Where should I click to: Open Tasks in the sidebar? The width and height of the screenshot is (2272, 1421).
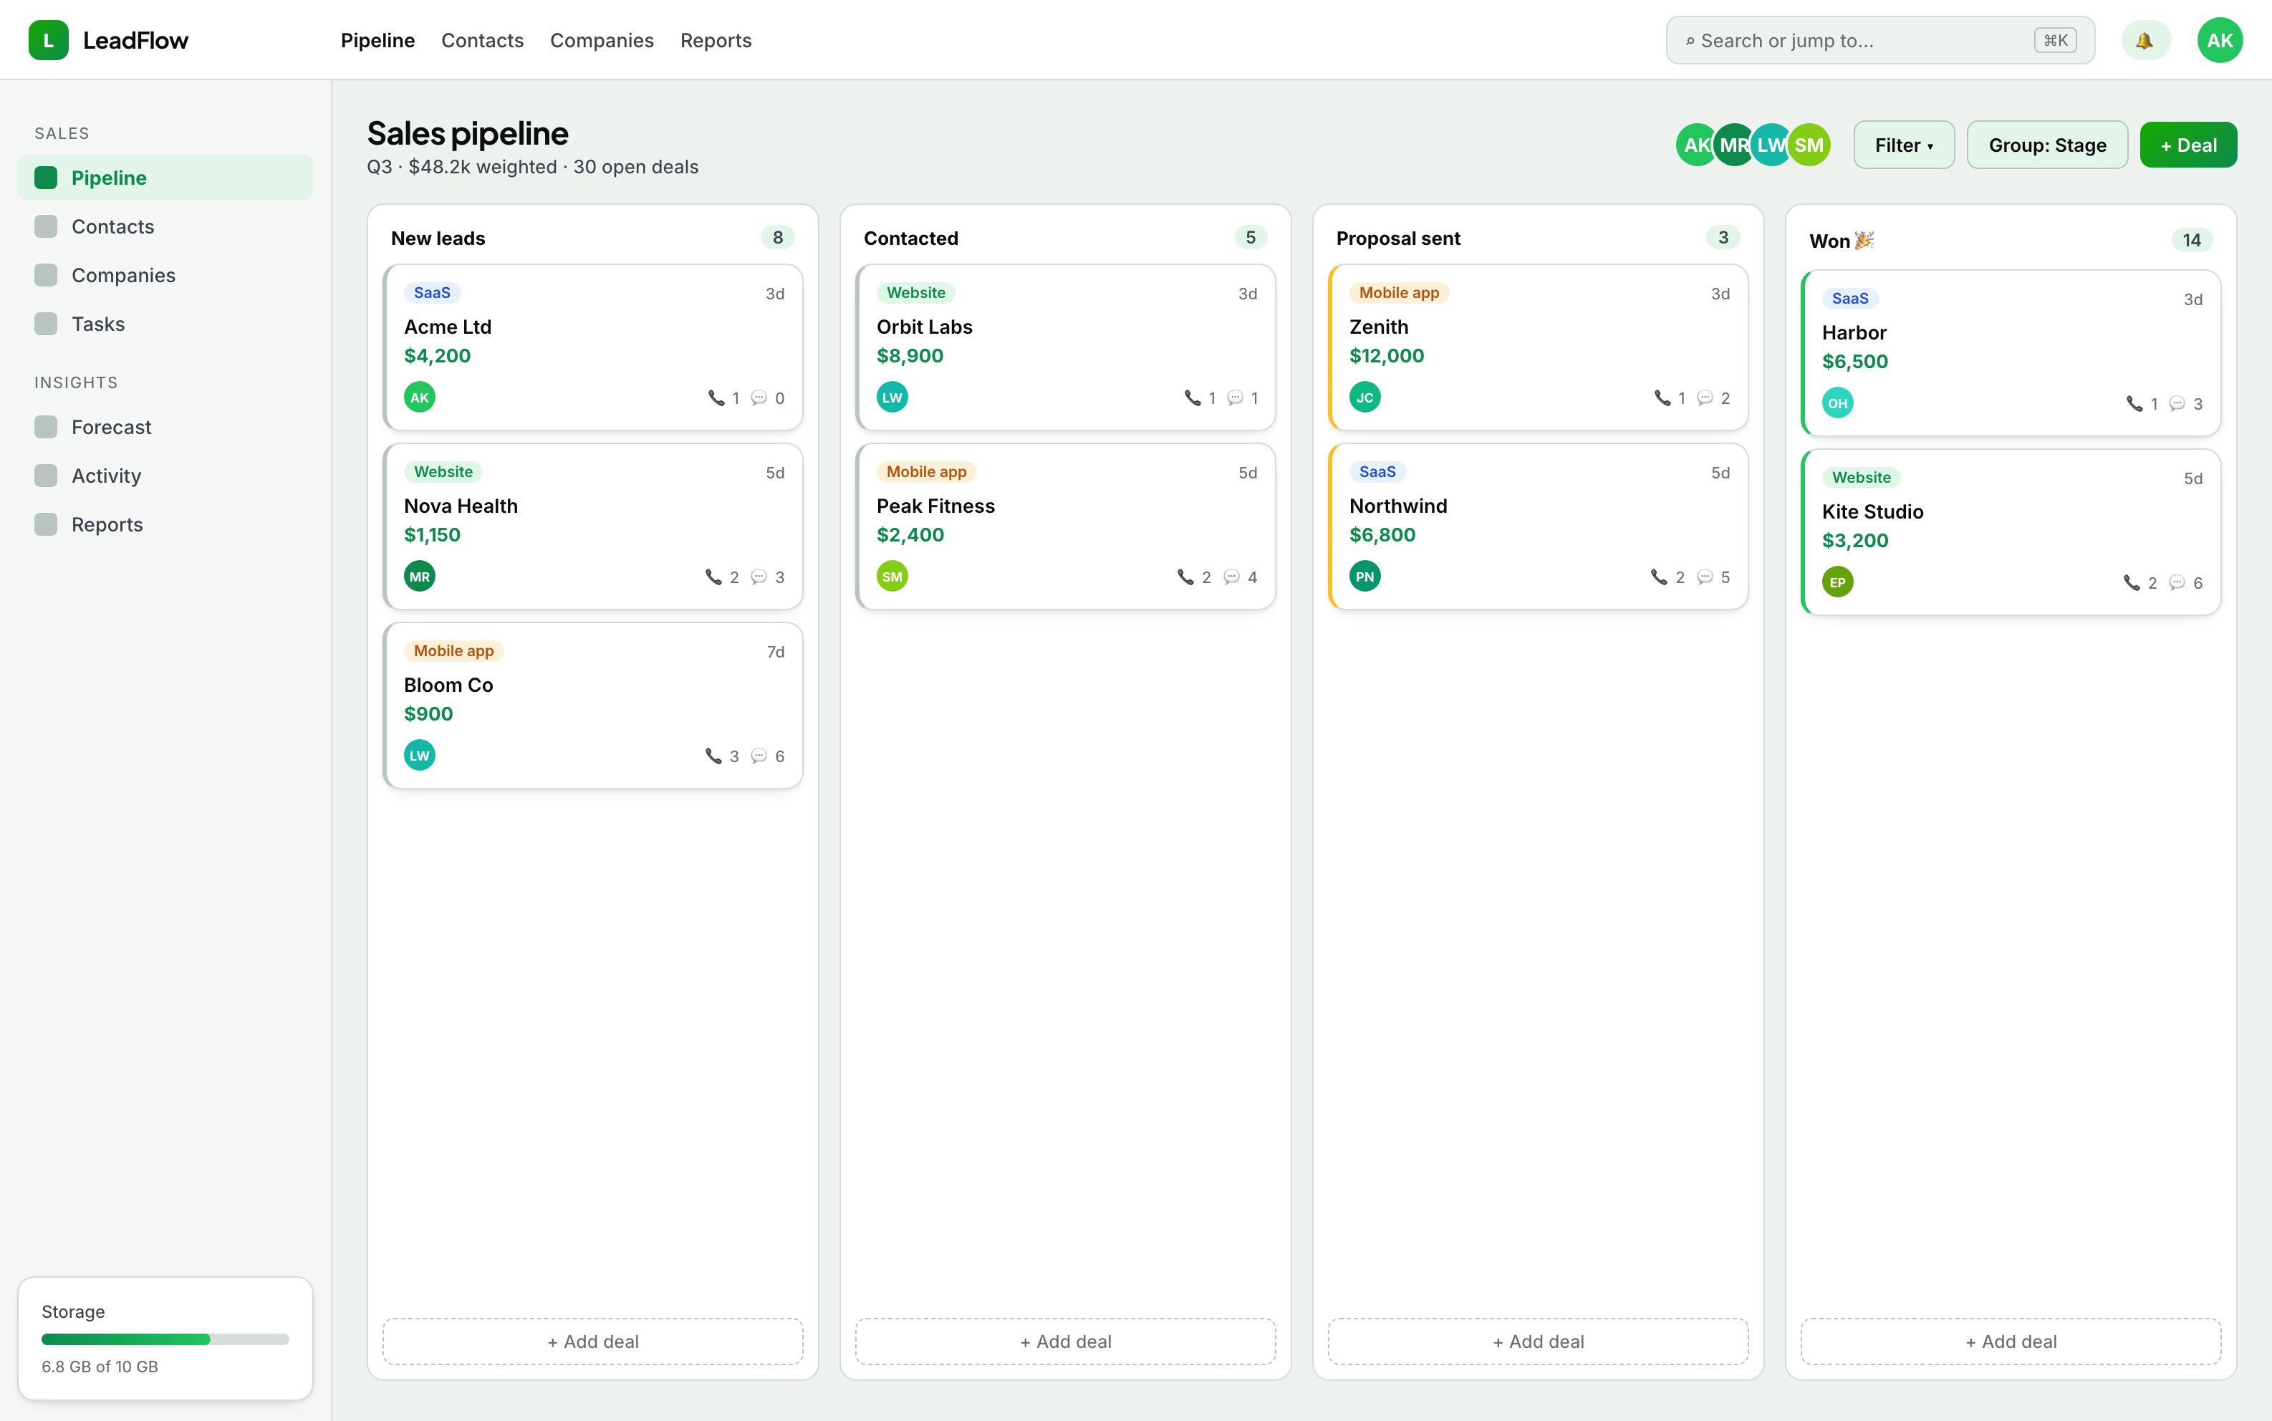[x=165, y=324]
